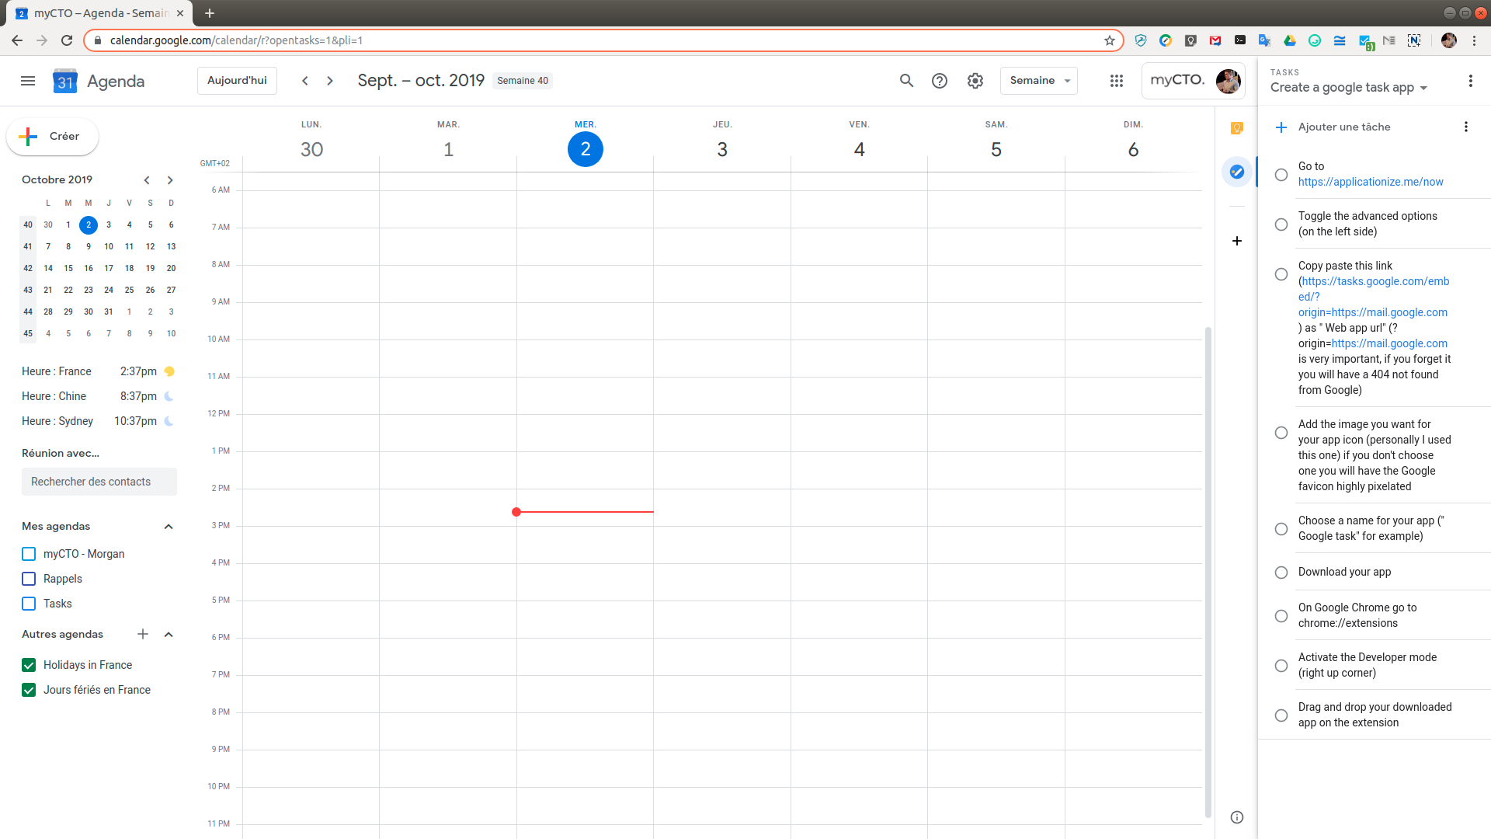Click the Créer button
Viewport: 1491px width, 839px height.
click(x=53, y=137)
